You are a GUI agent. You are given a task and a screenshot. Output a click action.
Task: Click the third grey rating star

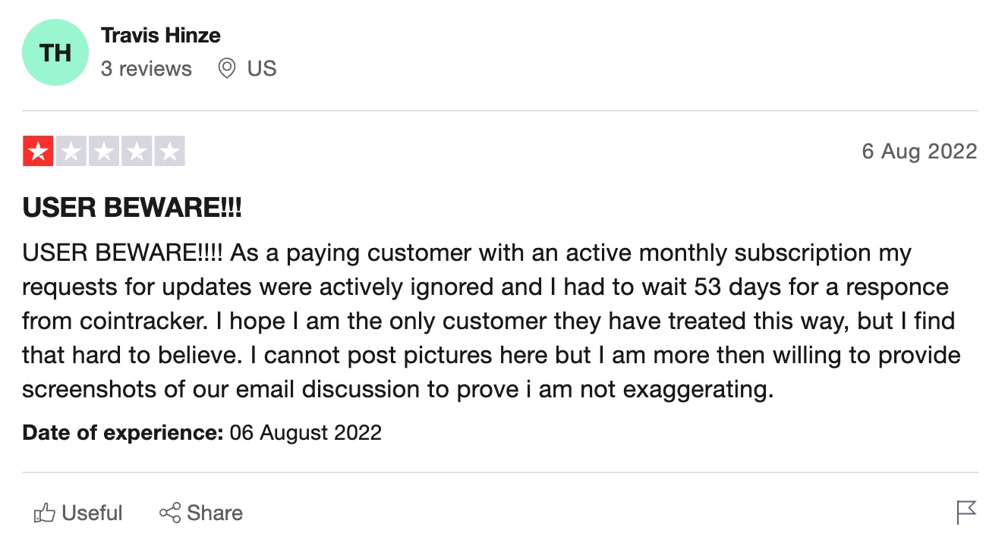click(x=103, y=152)
